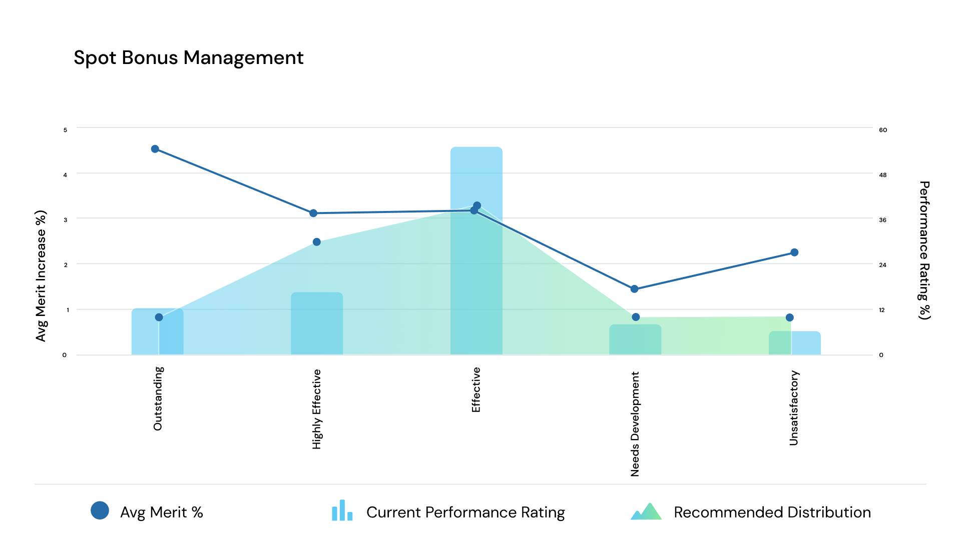The width and height of the screenshot is (961, 540).
Task: Click the tall Effective performance bar
Action: click(476, 175)
